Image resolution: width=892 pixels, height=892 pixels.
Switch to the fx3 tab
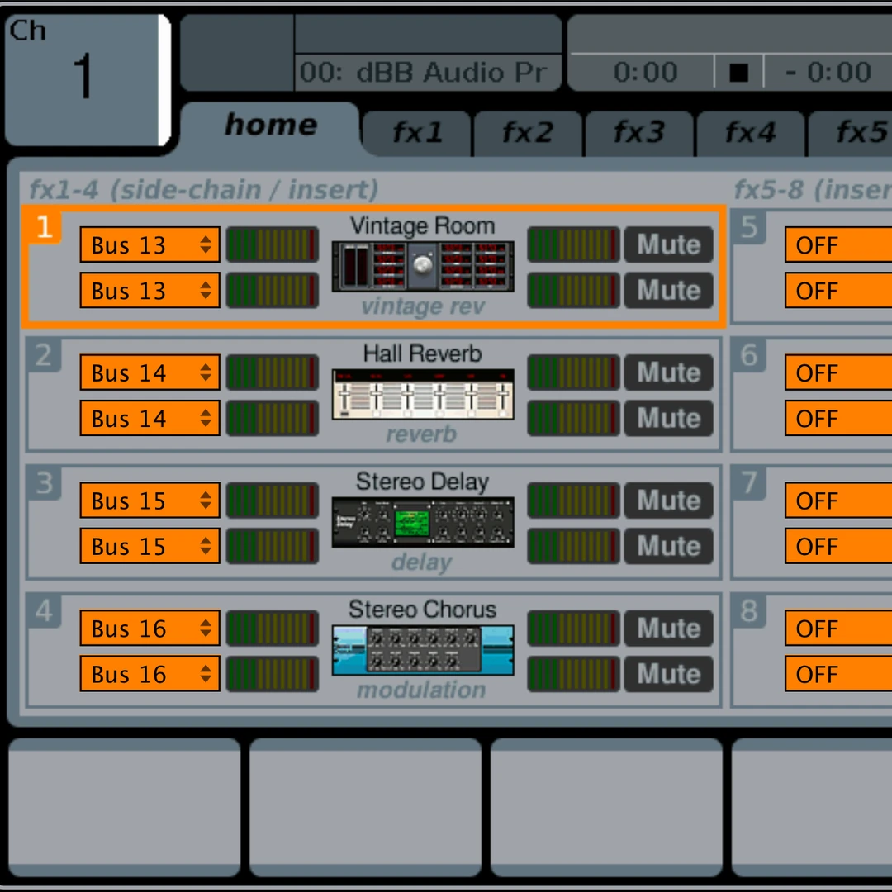pos(639,132)
